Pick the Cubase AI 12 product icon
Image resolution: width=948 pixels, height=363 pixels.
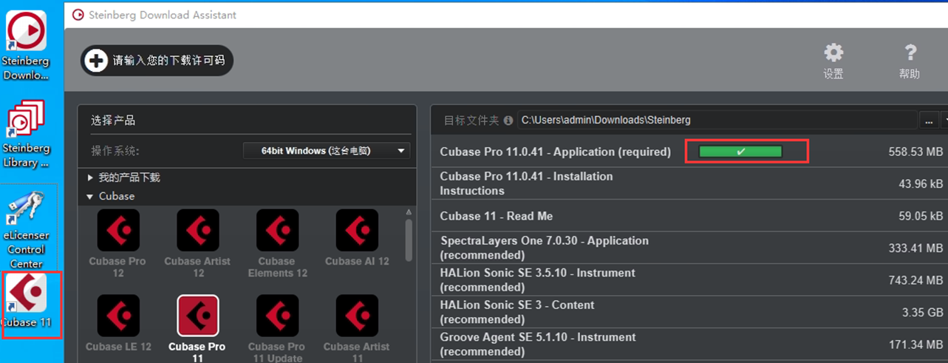(356, 231)
